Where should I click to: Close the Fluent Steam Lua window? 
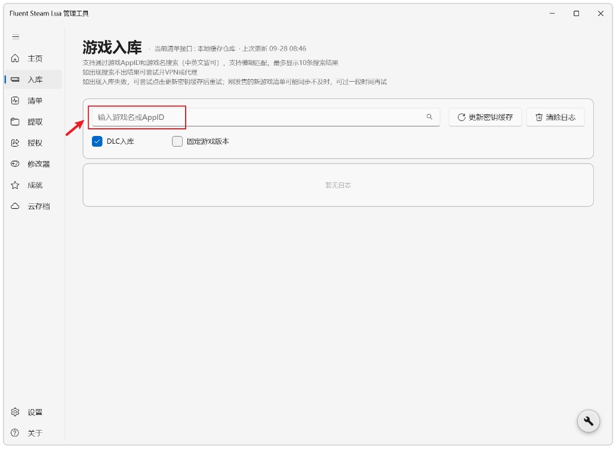click(x=600, y=13)
